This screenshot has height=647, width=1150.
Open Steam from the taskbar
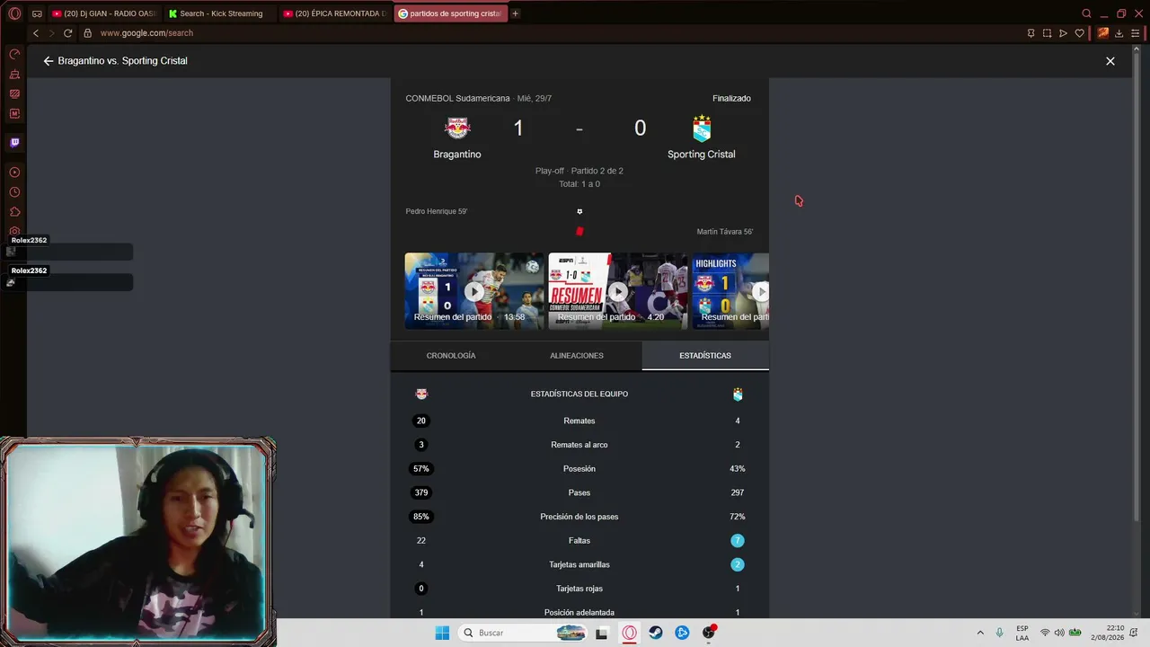click(x=656, y=633)
